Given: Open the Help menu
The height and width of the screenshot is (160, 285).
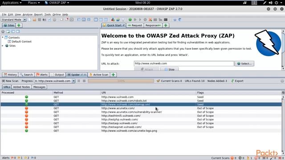Looking at the screenshot, I should click(x=65, y=15).
